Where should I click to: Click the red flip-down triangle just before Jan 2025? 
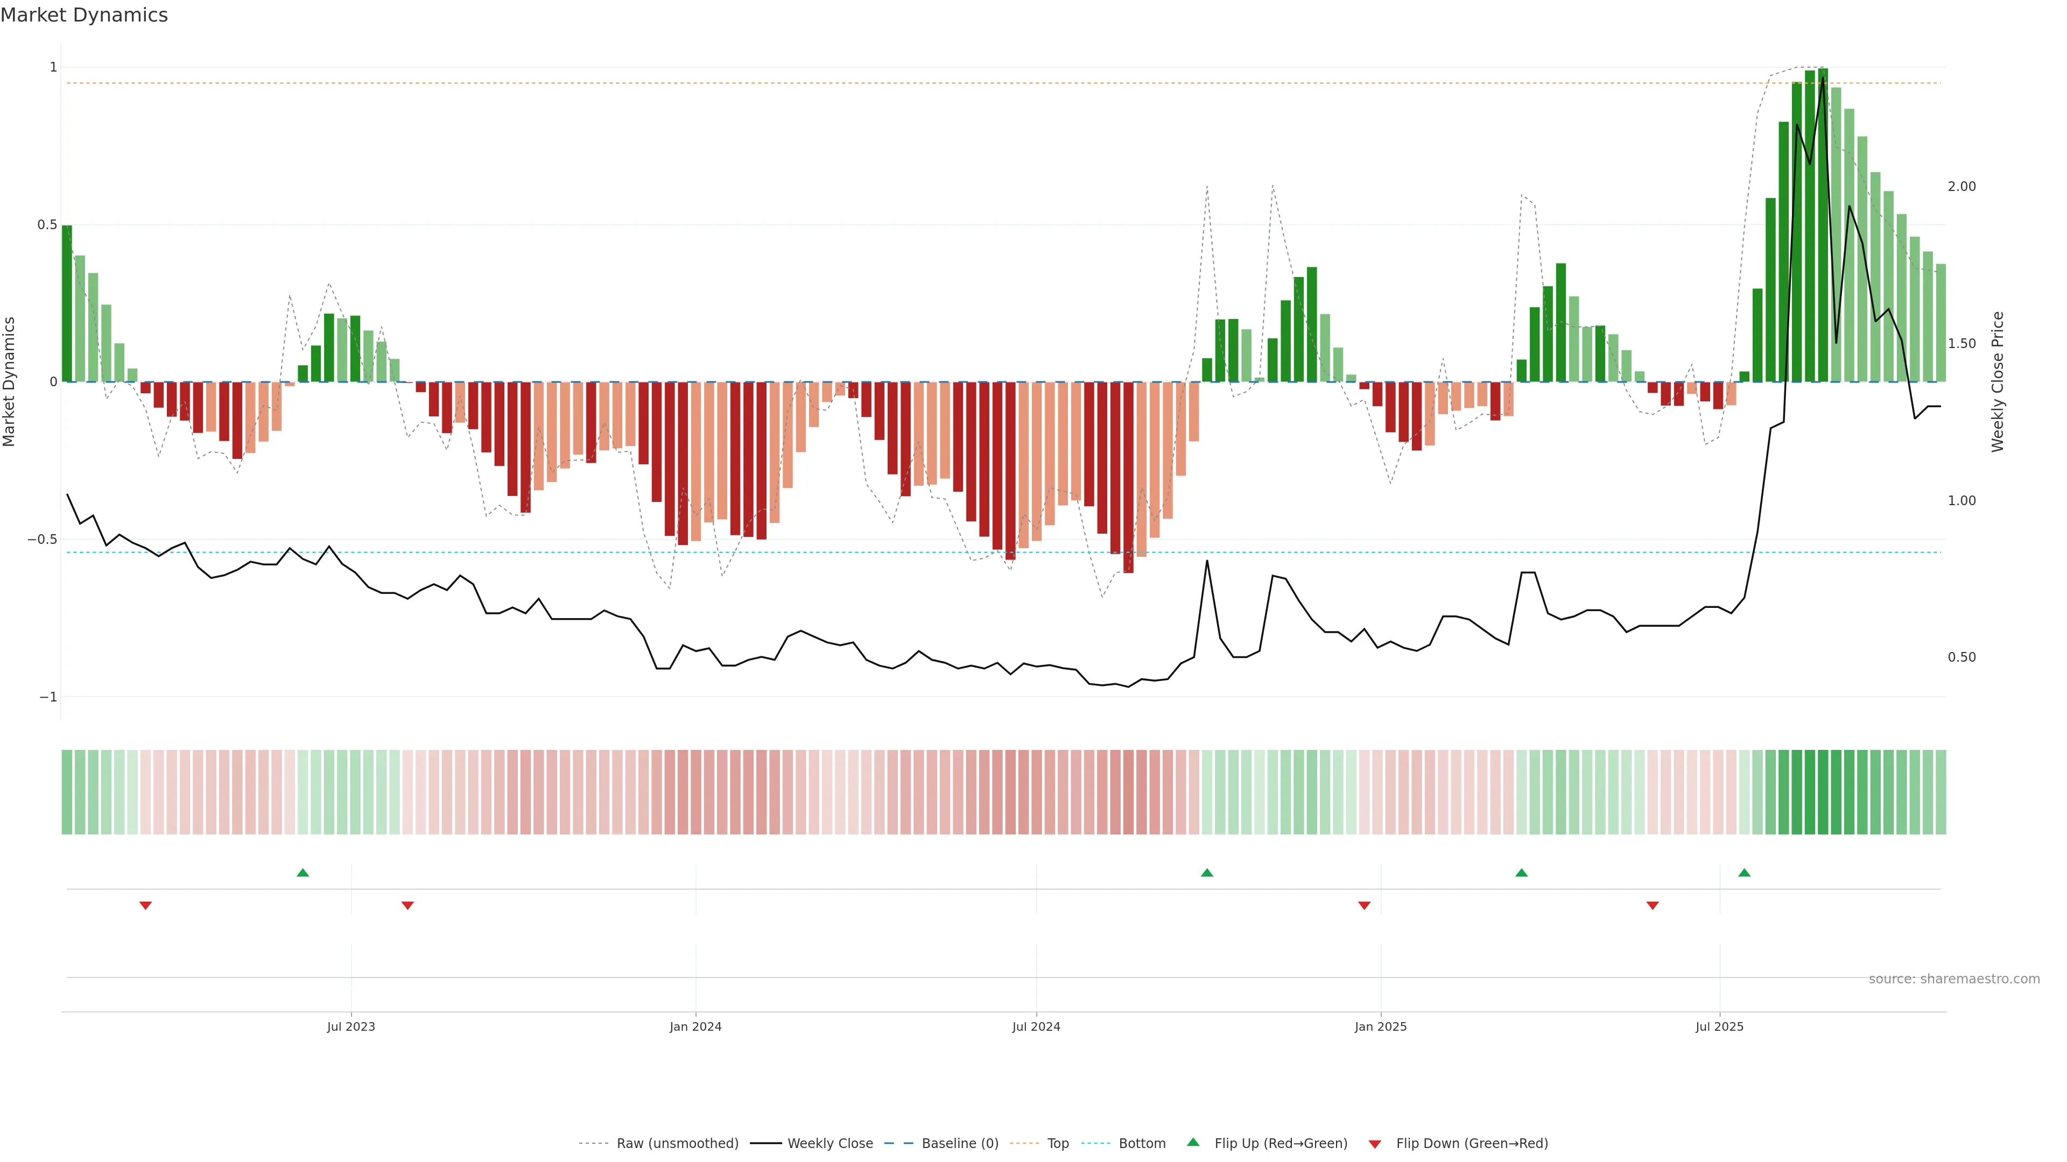tap(1364, 905)
